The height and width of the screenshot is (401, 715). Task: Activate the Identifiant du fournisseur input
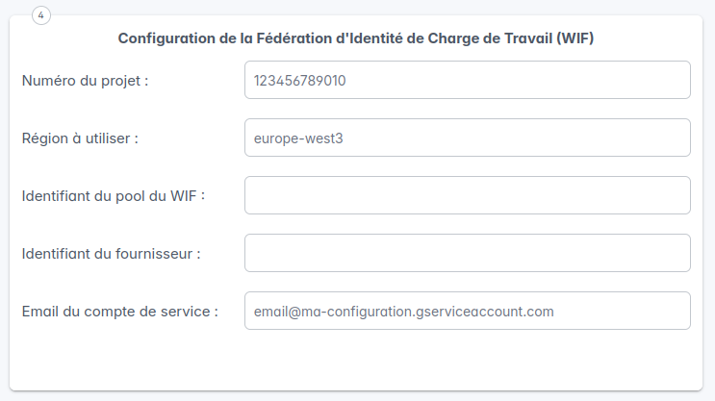tap(468, 253)
